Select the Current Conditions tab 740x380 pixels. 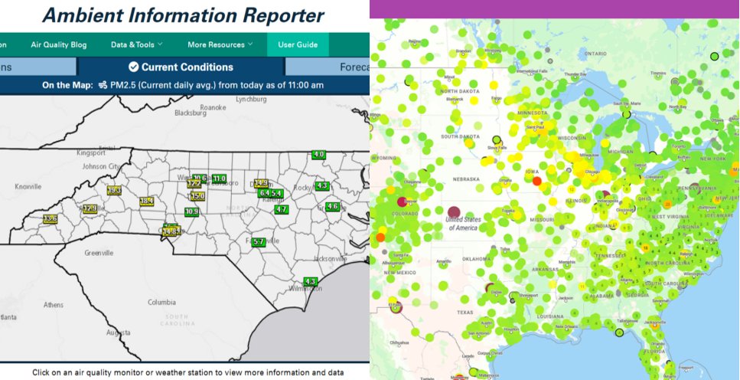181,67
